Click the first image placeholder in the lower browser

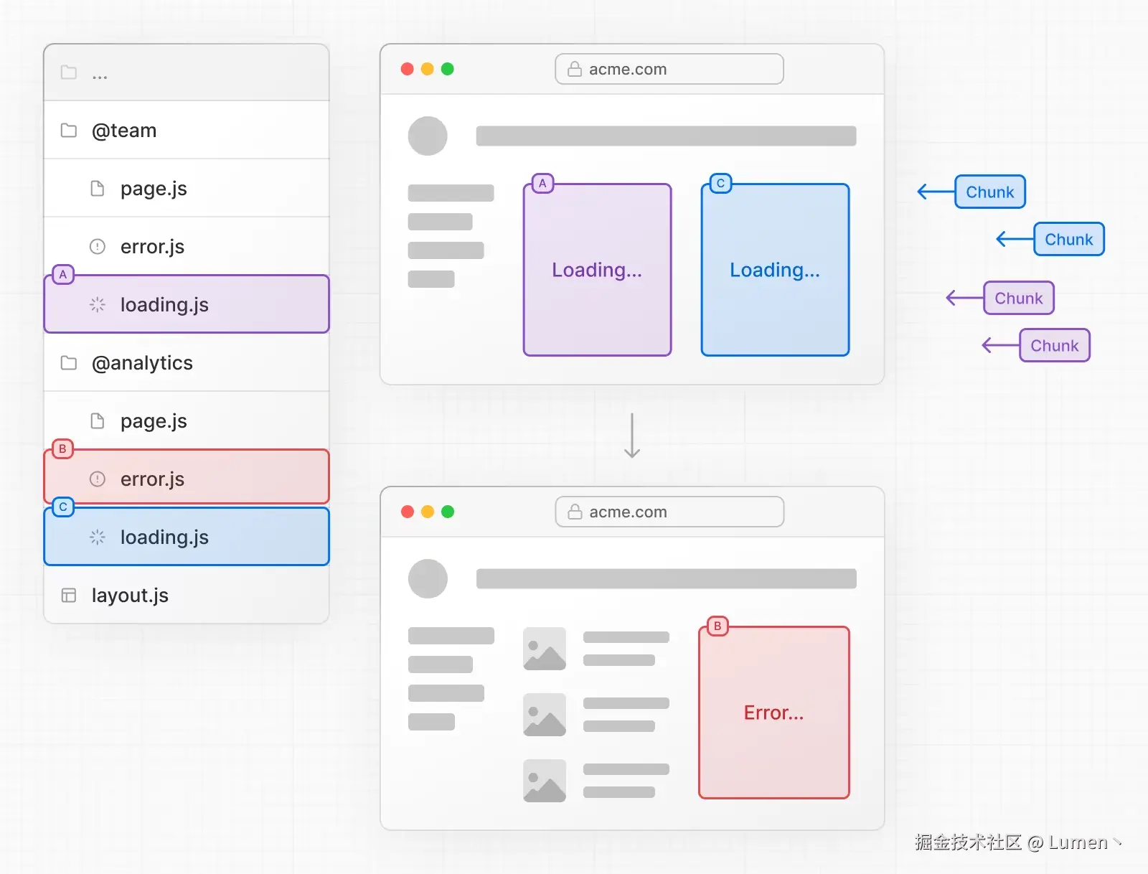click(545, 649)
